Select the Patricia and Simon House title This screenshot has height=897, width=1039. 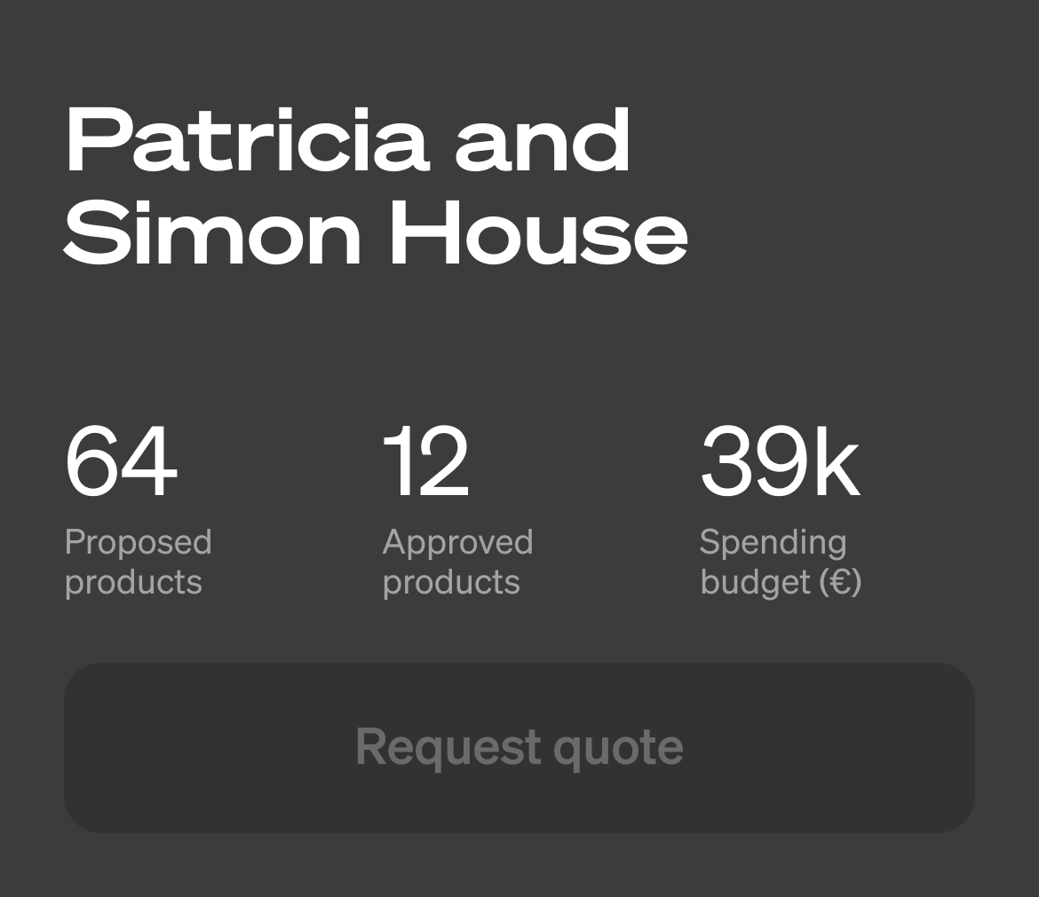(x=375, y=186)
